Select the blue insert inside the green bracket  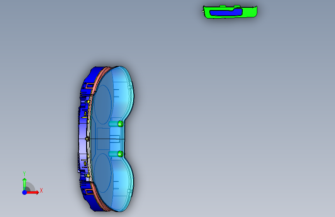point(225,13)
